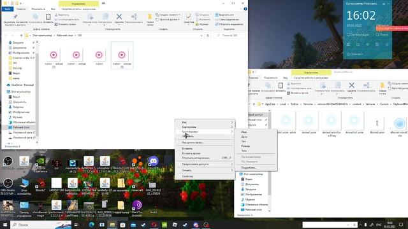Open Start Tor Browser desktop shortcut
Screen dimensions: 408x229
137,209
